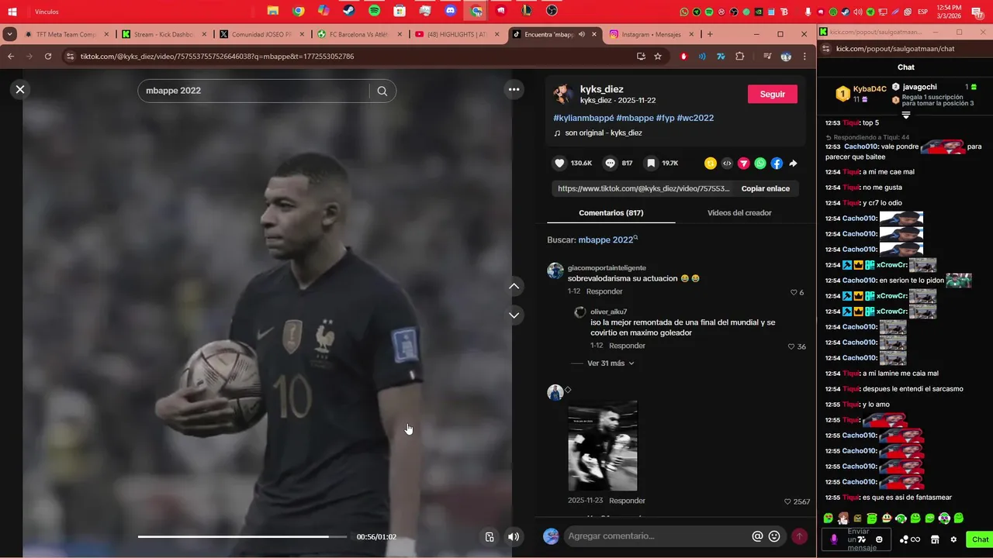The image size is (993, 558).
Task: Open Steam from the taskbar
Action: click(x=349, y=11)
